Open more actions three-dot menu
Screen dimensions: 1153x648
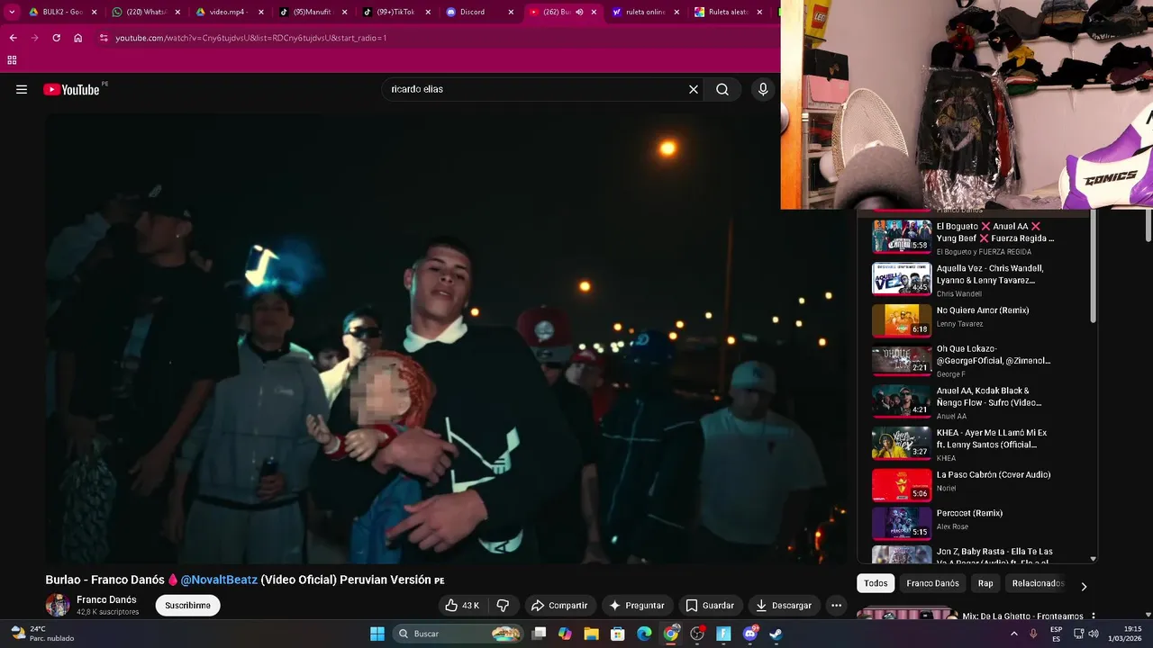tap(836, 606)
